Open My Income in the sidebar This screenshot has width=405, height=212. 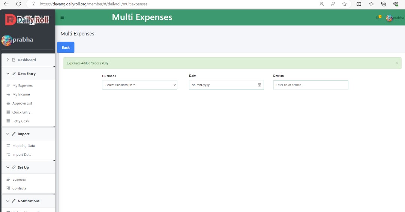21,94
